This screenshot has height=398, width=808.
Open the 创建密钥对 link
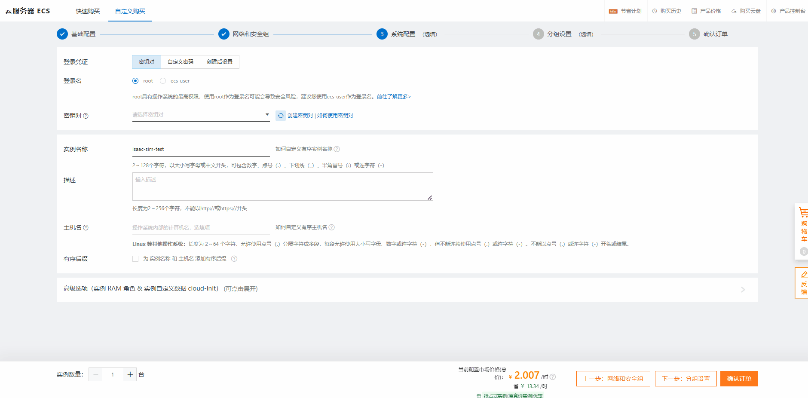299,115
